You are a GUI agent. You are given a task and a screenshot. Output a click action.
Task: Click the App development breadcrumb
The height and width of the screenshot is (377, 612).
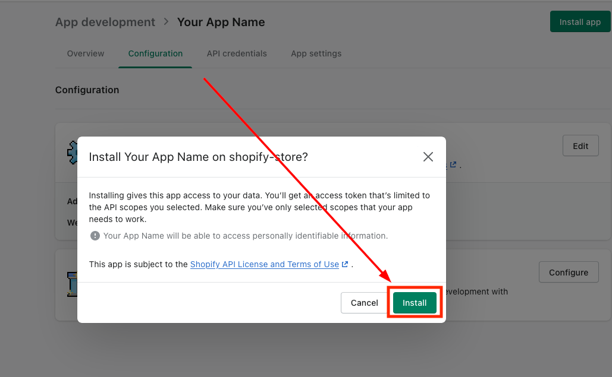105,22
